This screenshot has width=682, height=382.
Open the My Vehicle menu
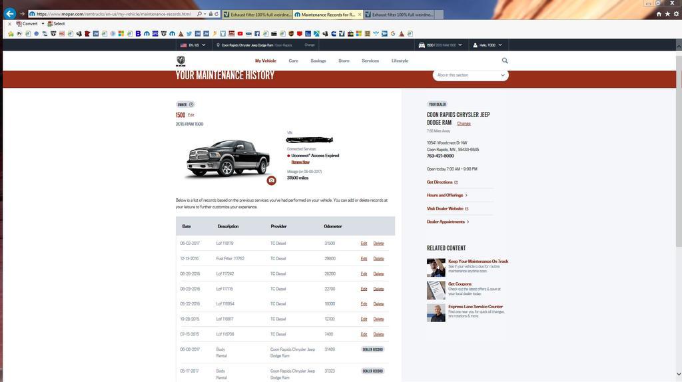coord(265,61)
